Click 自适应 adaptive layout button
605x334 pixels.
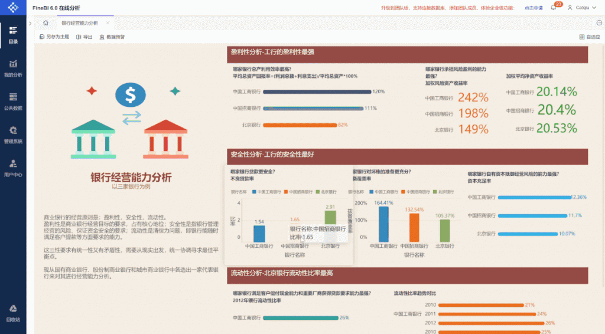point(590,37)
